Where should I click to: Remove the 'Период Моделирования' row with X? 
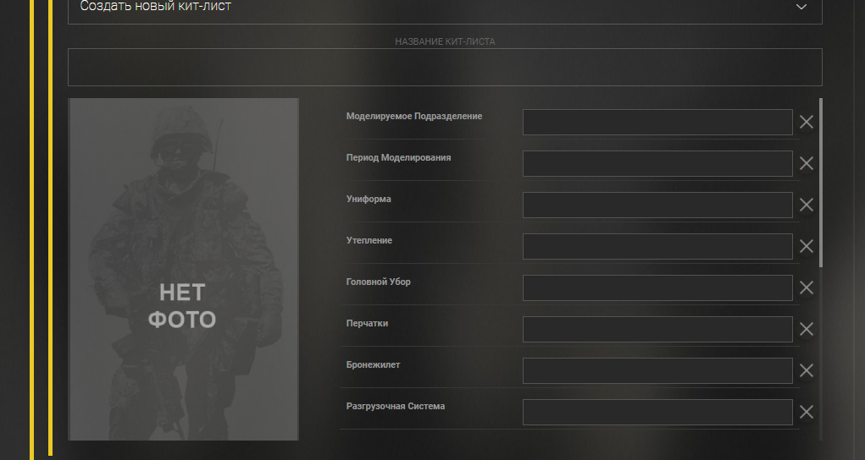pos(806,163)
